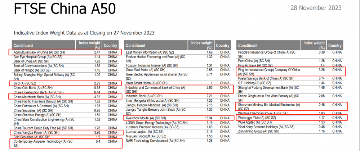Click the Indicative Index Weight Data heading
This screenshot has height=151, width=360.
[x=84, y=33]
